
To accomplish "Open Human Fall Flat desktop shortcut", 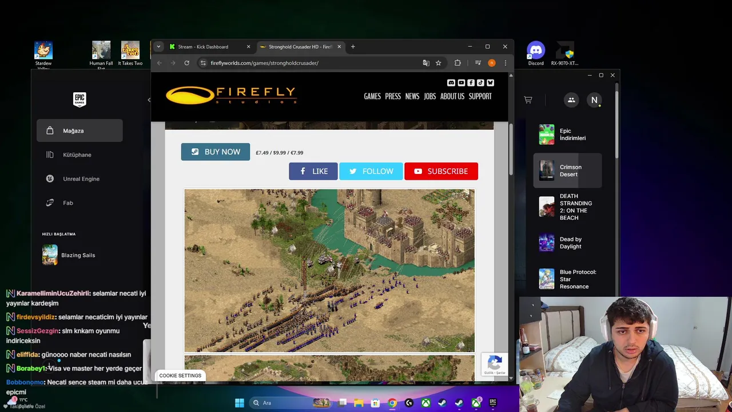I will click(101, 56).
